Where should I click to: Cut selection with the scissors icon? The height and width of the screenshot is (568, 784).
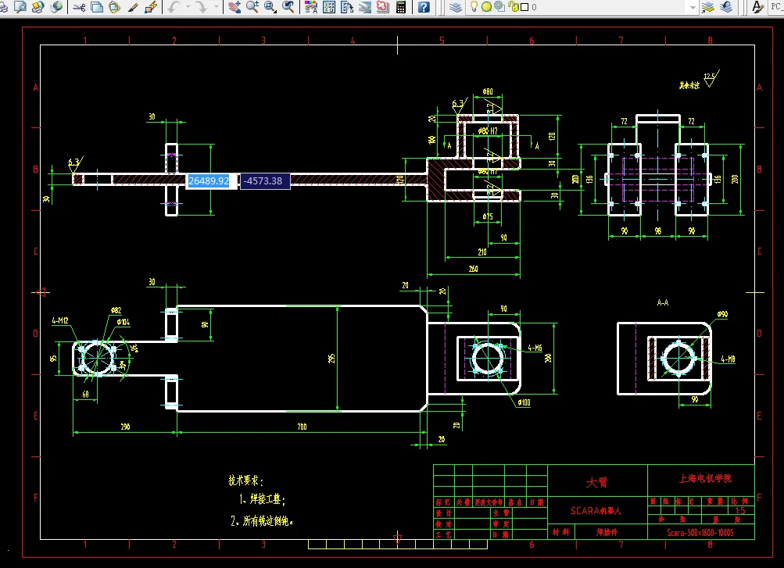click(79, 7)
